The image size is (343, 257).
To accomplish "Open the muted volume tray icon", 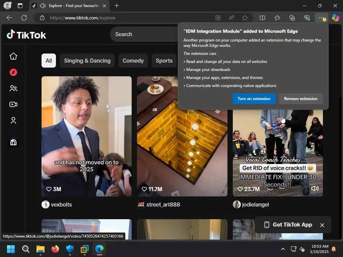I will (x=302, y=249).
